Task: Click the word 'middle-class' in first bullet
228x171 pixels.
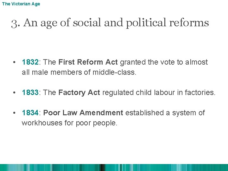Action: click(113, 72)
